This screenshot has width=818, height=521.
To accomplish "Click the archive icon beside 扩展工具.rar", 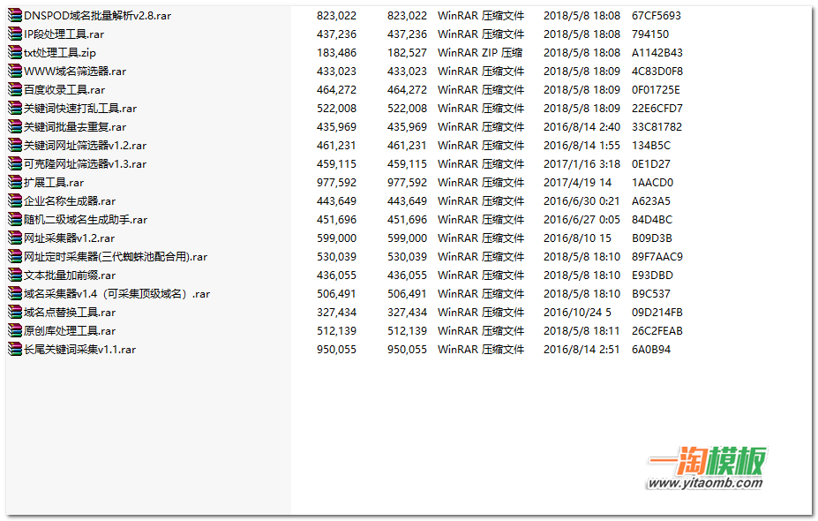I will click(x=15, y=182).
